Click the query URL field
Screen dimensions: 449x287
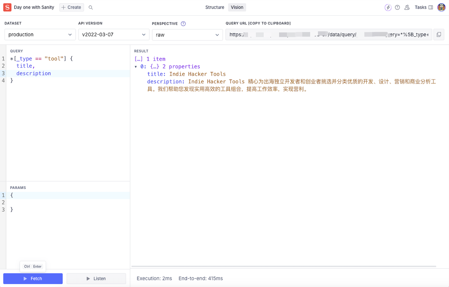329,34
